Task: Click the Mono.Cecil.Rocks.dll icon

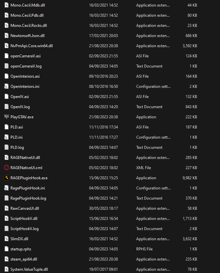Action: (7, 26)
